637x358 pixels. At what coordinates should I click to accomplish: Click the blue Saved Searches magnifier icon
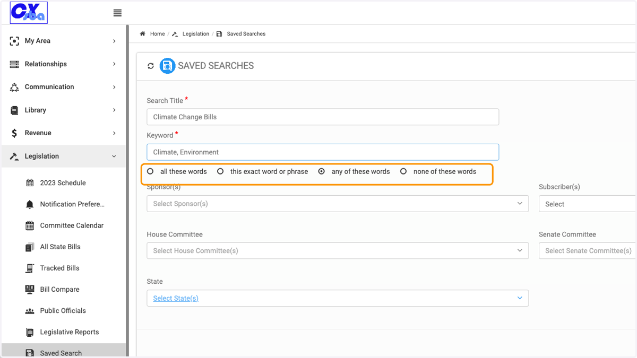click(167, 66)
